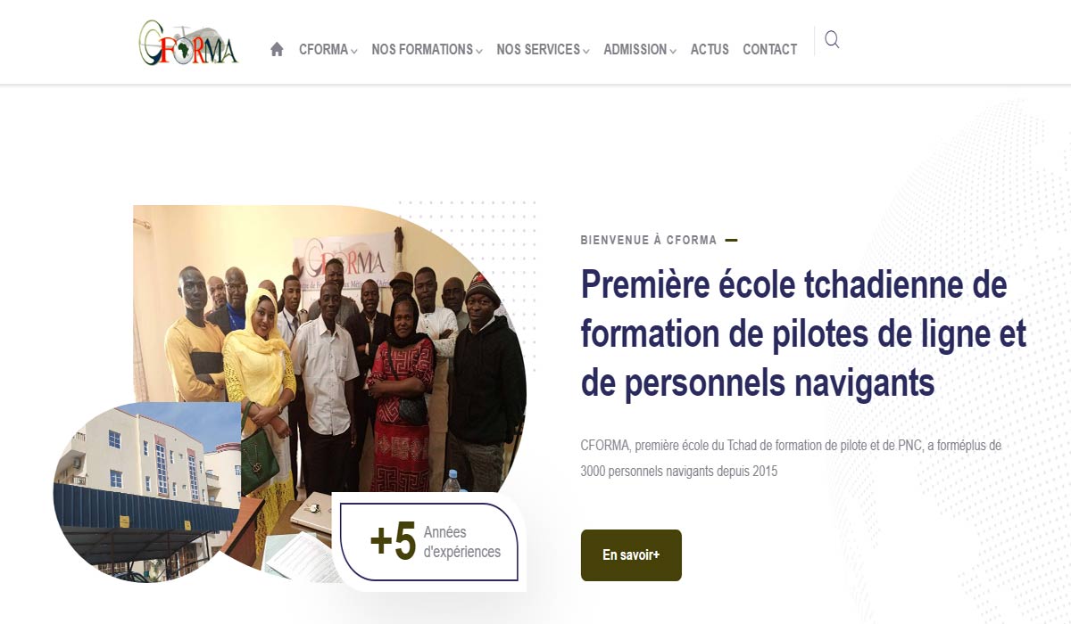Open the search magnifier icon
1071x624 pixels.
pos(832,39)
